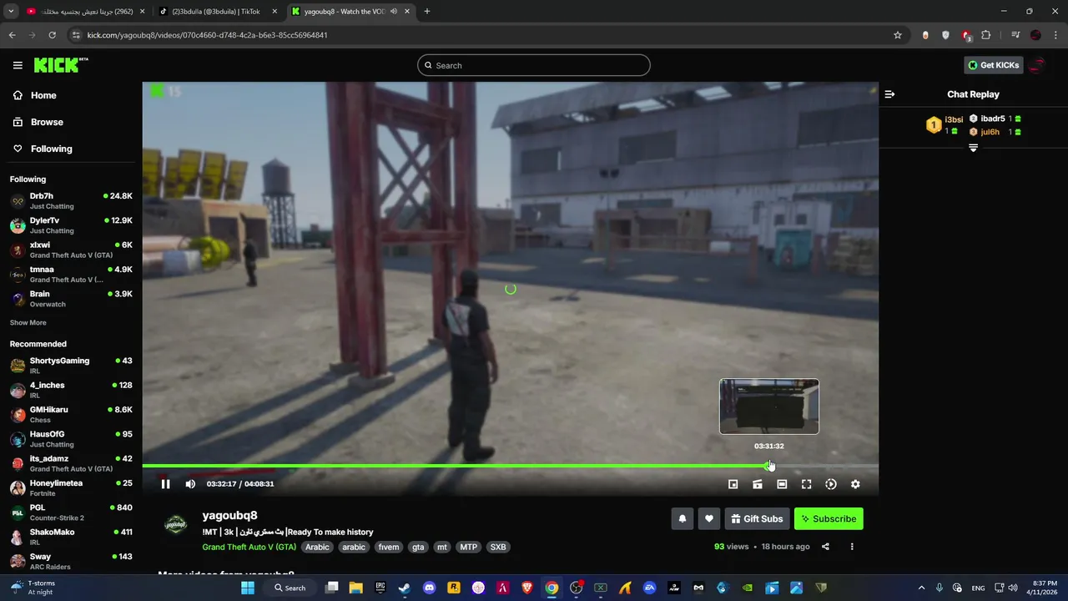Open the Chrome tab search dropdown

(x=11, y=12)
